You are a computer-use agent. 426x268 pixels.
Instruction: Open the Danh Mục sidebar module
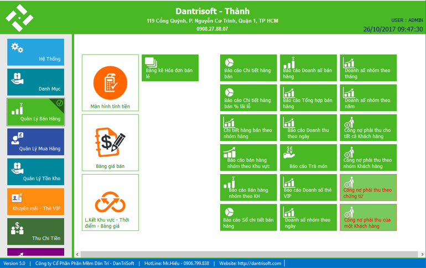click(35, 82)
